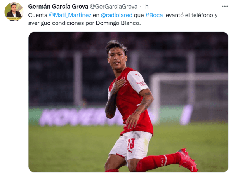The image size is (233, 176).
Task: Open the #Boca hashtag
Action: click(x=154, y=15)
